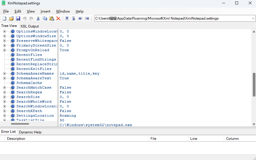
Task: Expand the PromptOnReload tree node
Action: pos(5,50)
